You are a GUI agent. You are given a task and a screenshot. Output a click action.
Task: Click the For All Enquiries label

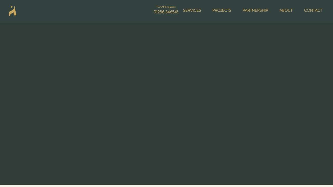[166, 7]
